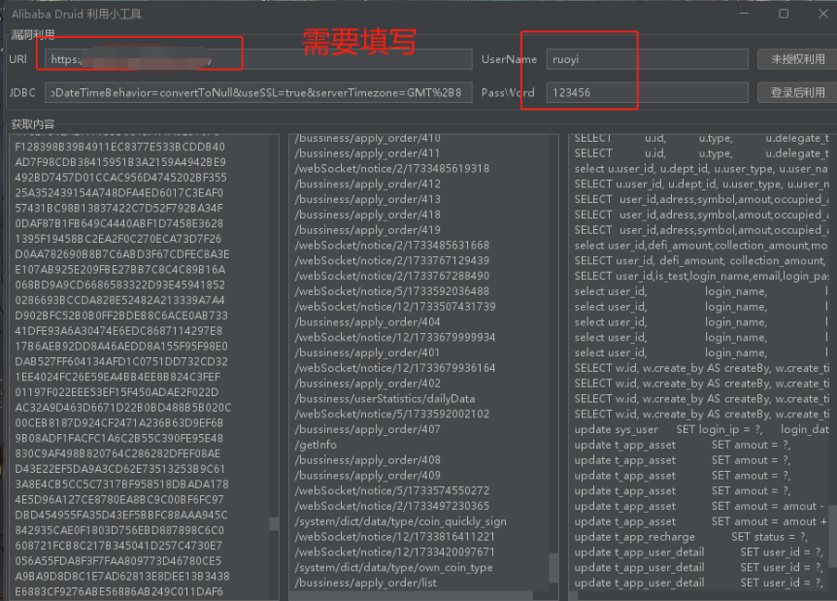837x601 pixels.
Task: Select SQL row 'update sys_user SET login_ip'
Action: coord(701,430)
